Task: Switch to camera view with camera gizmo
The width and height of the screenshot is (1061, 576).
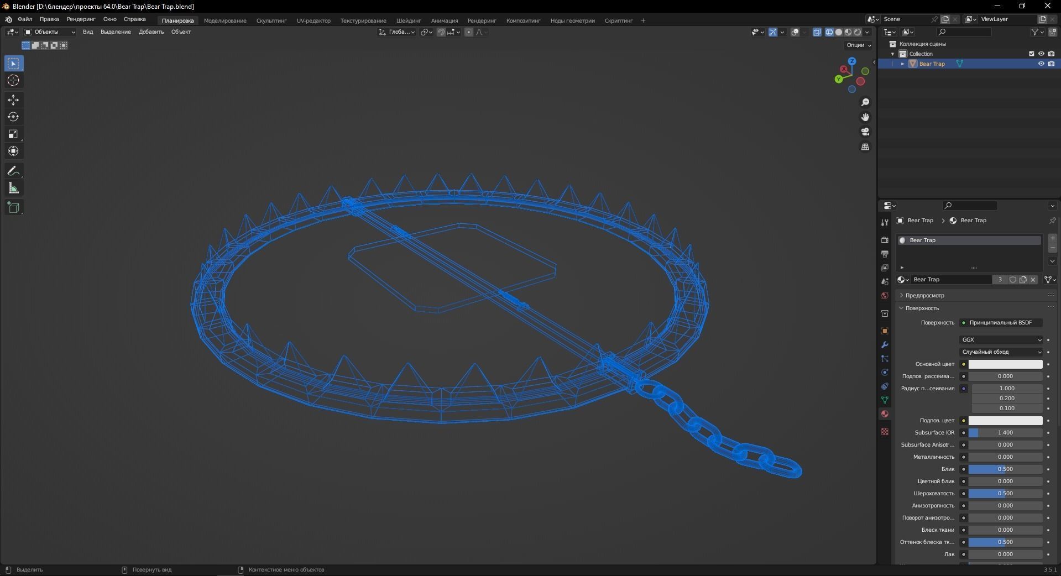Action: (x=865, y=132)
